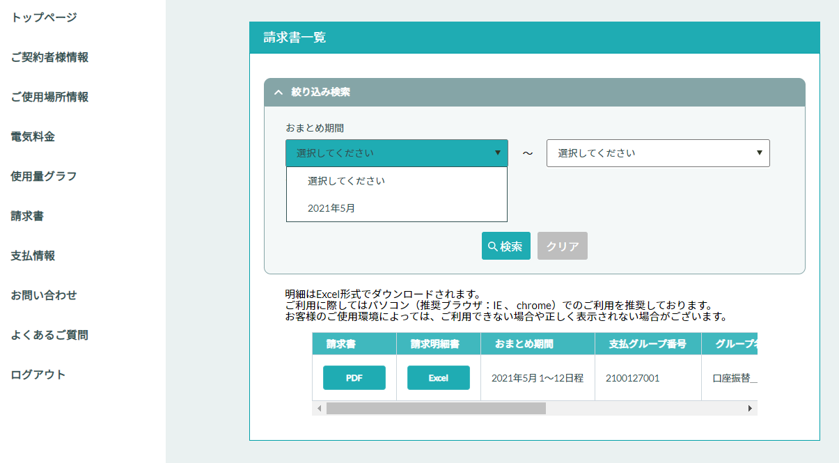Open the トップページ sidebar link

coord(44,17)
